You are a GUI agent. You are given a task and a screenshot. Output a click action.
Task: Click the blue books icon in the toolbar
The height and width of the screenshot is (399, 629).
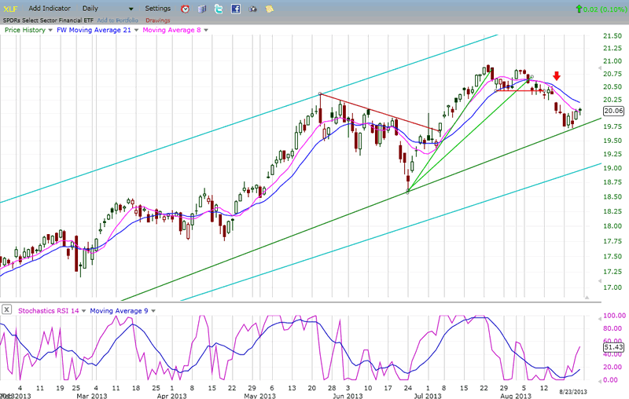coord(201,9)
